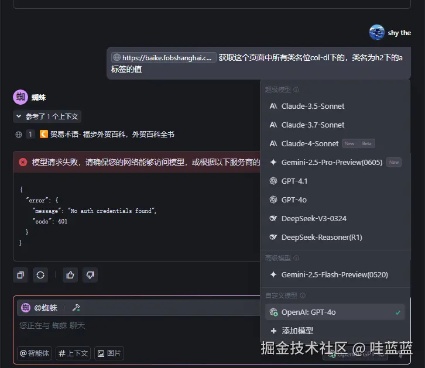The image size is (425, 368).
Task: Click the thumbs down feedback icon
Action: pos(90,274)
